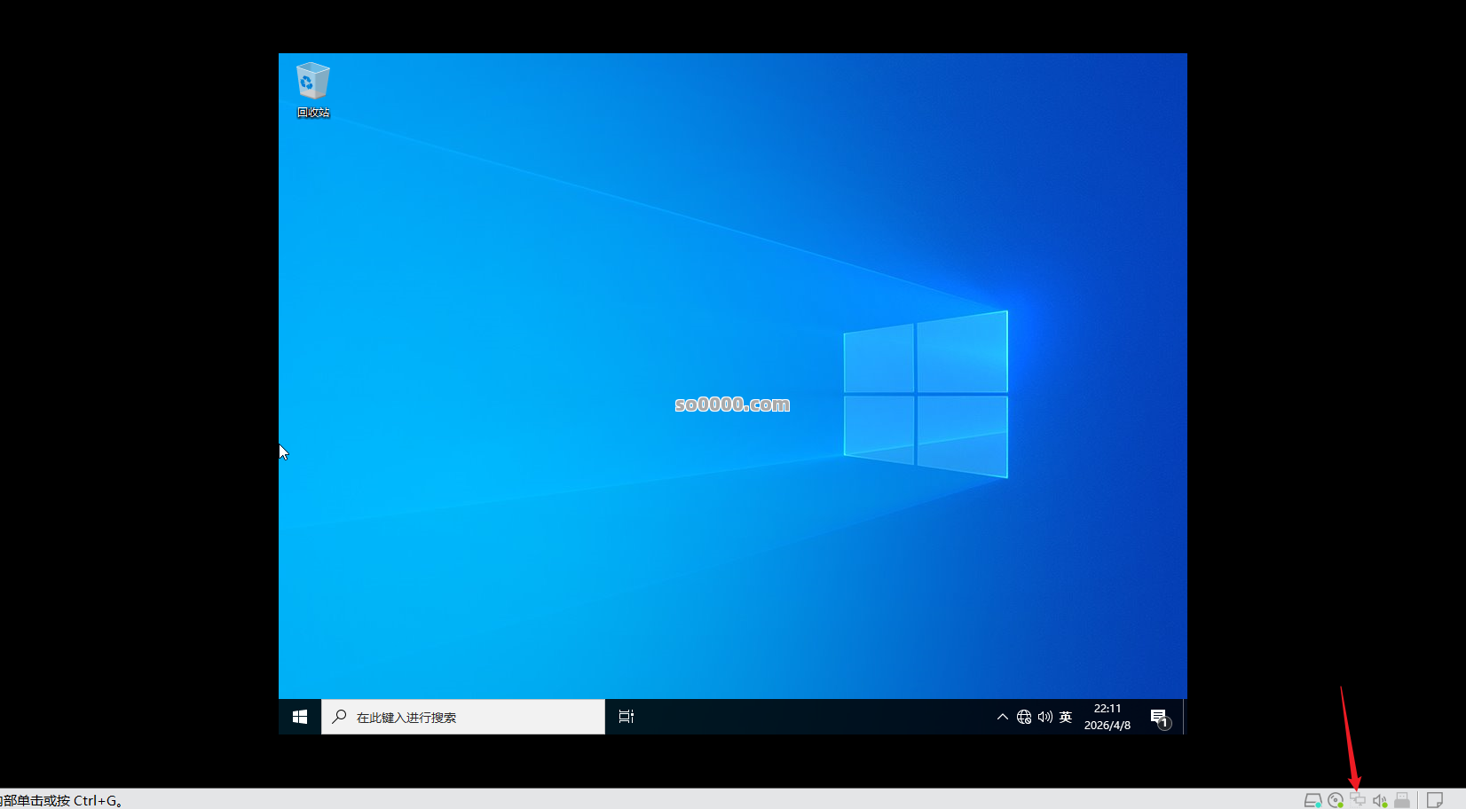Click the 英 input language indicator

click(1065, 717)
